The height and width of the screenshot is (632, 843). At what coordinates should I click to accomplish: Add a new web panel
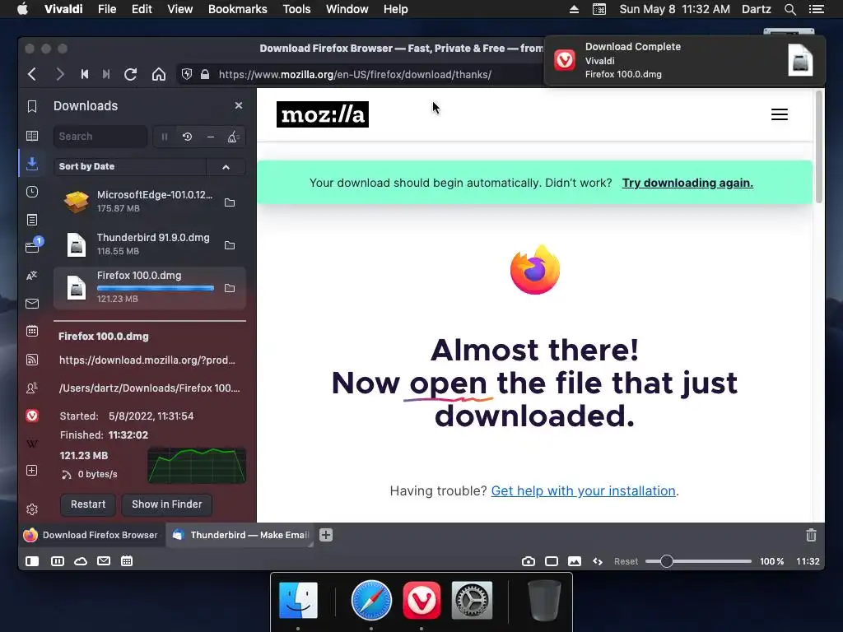click(x=32, y=471)
